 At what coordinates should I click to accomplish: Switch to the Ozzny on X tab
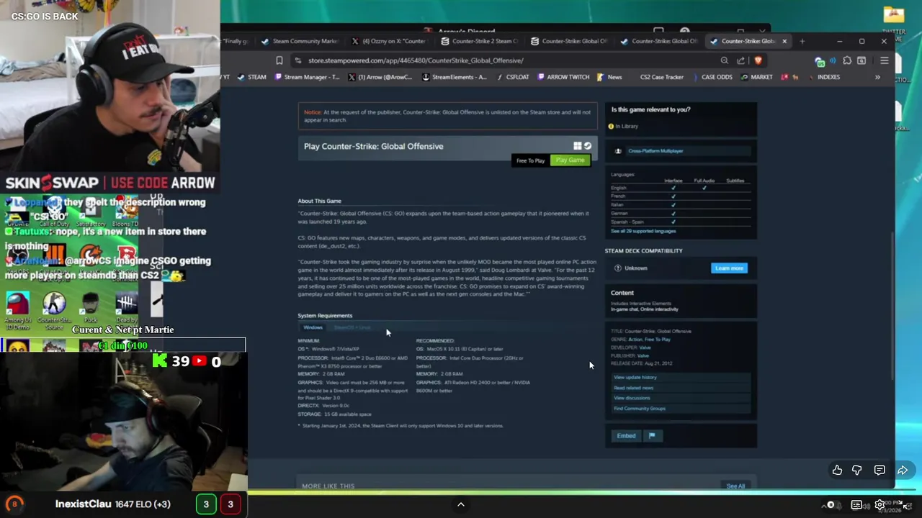tap(389, 41)
